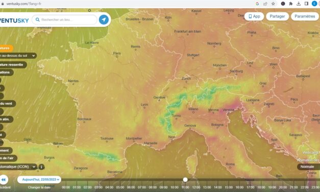320x192 pixels.
Task: Click the magnifier icon in search box
Action: [x=38, y=19]
